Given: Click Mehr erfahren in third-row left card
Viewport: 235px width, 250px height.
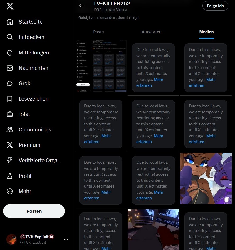Looking at the screenshot, I should coord(97,195).
